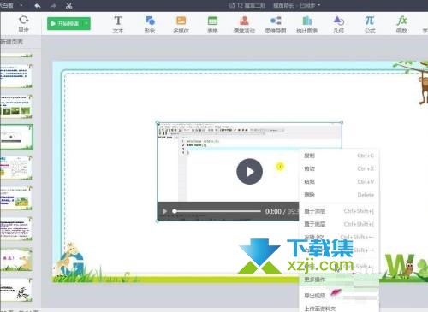The image size is (428, 312).
Task: Choose Cut (剪切) Ctrl+X in context menu
Action: (339, 168)
